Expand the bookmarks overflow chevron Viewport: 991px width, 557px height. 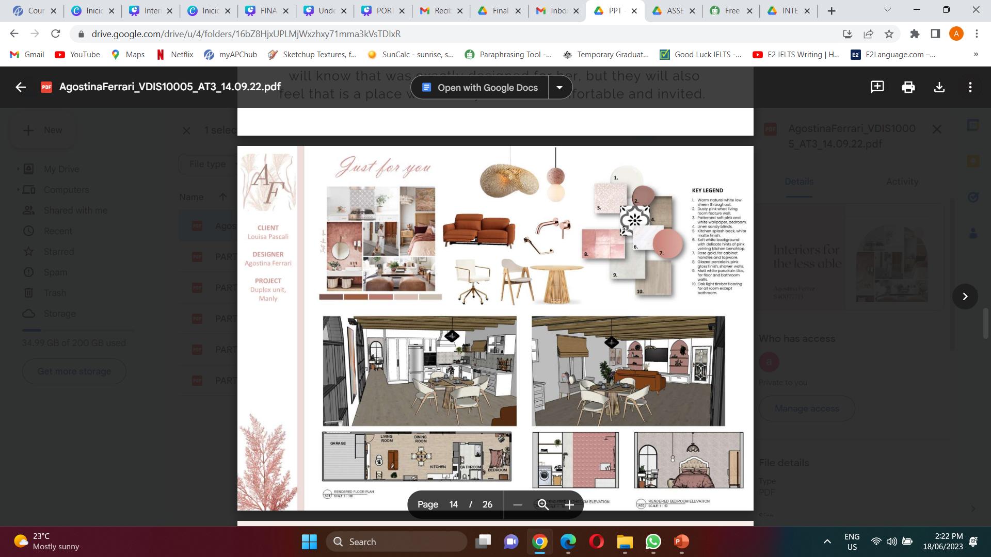[x=976, y=54]
